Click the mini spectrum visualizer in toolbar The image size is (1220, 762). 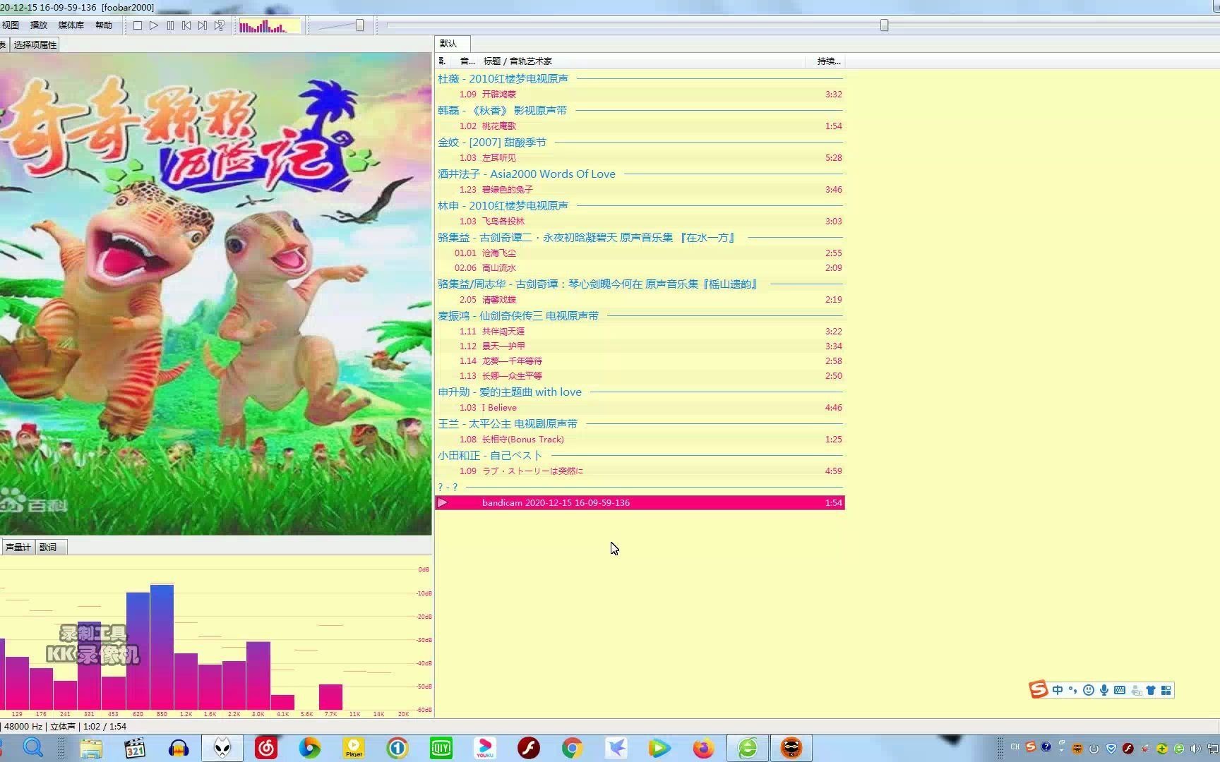[x=270, y=26]
